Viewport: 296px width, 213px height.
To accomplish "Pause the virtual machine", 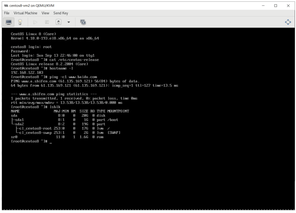I will pos(47,22).
